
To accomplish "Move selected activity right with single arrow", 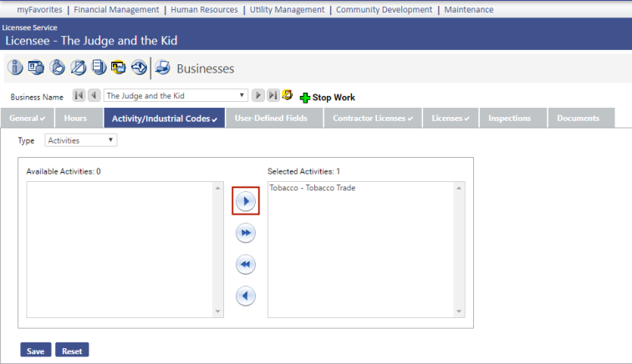I will tap(246, 202).
